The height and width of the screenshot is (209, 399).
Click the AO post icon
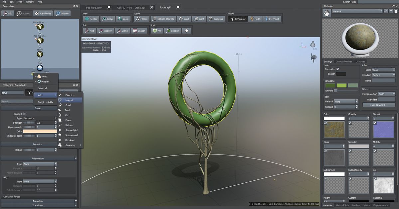[x=156, y=30]
